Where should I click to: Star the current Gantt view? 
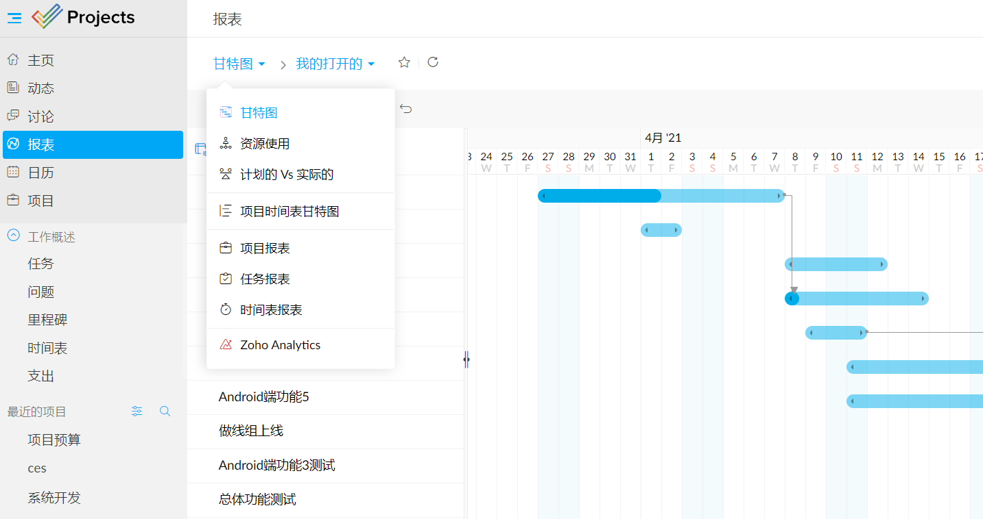click(x=404, y=62)
